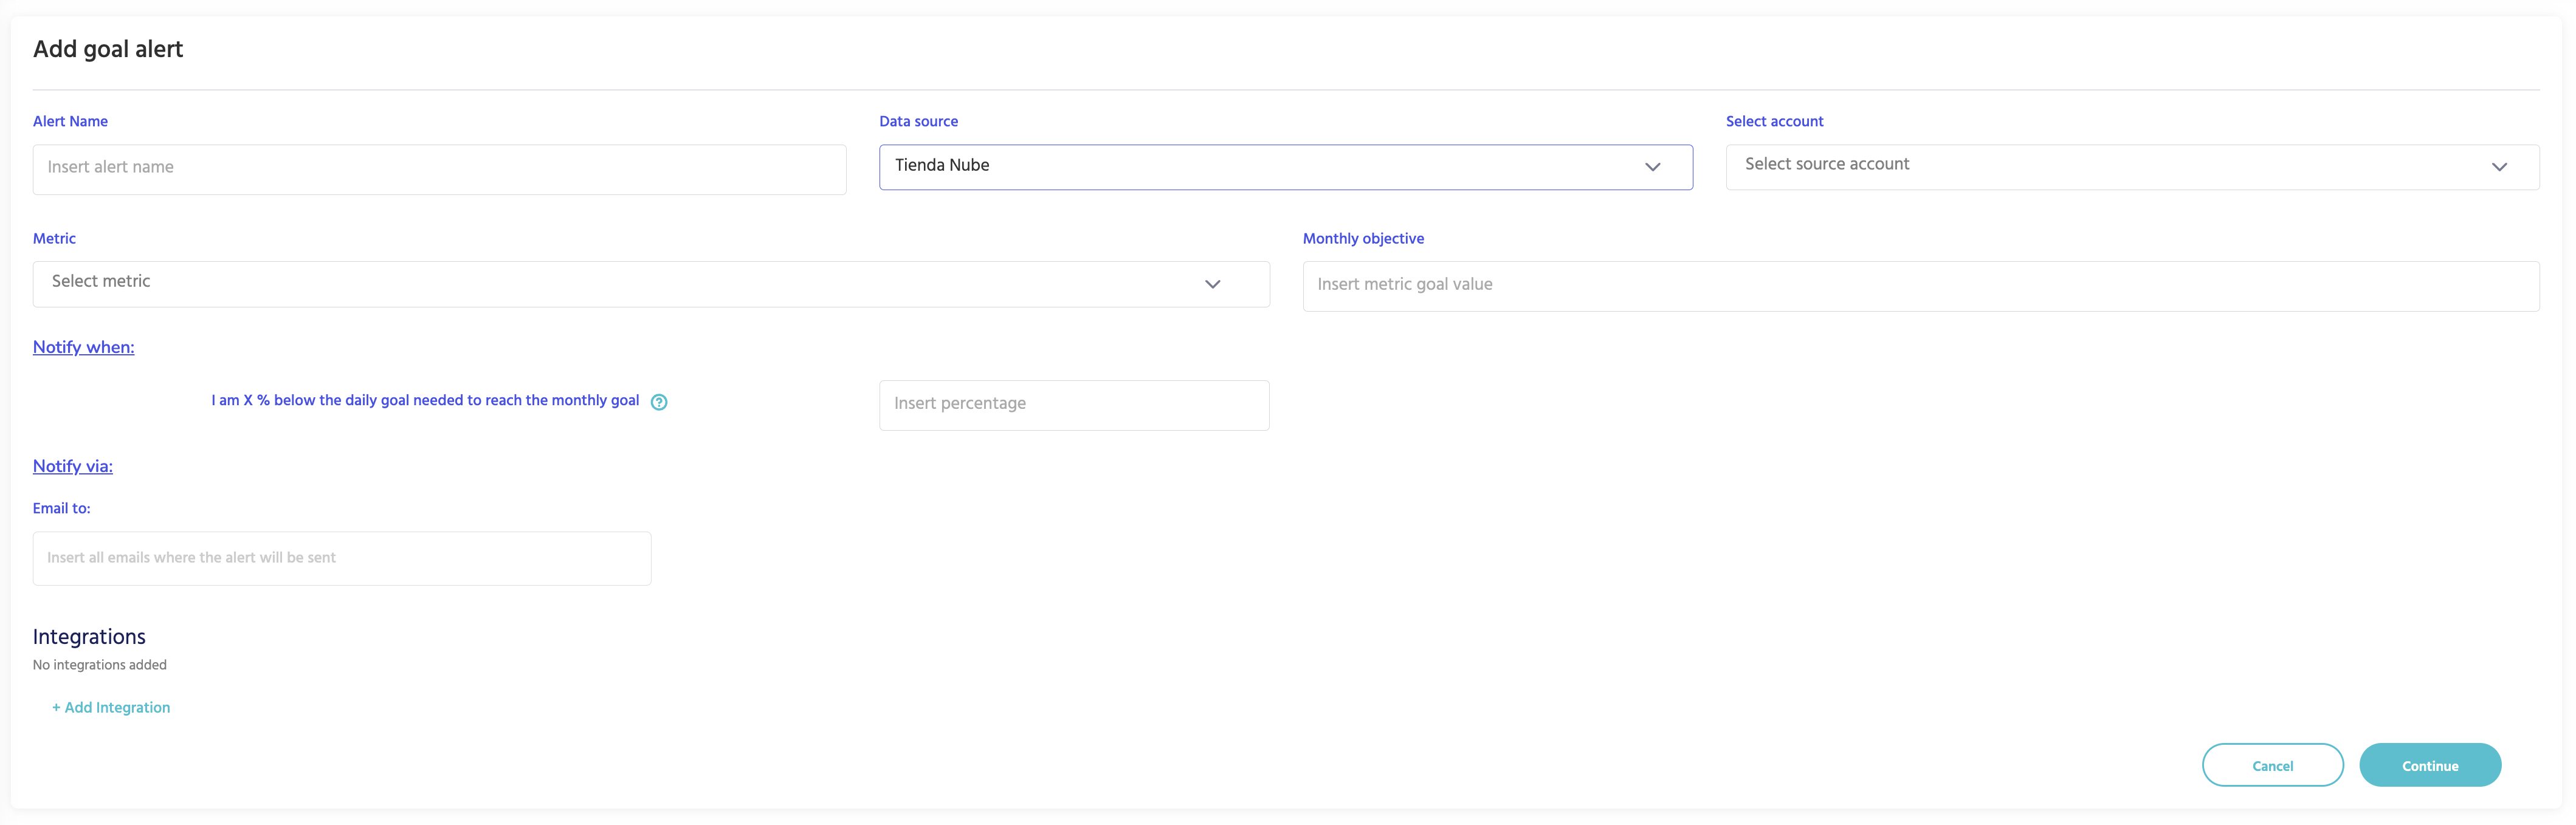This screenshot has width=2576, height=825.
Task: Click the Integrations heading
Action: (x=89, y=637)
